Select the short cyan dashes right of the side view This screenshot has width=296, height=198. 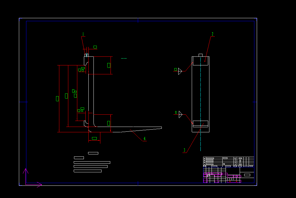(124, 58)
